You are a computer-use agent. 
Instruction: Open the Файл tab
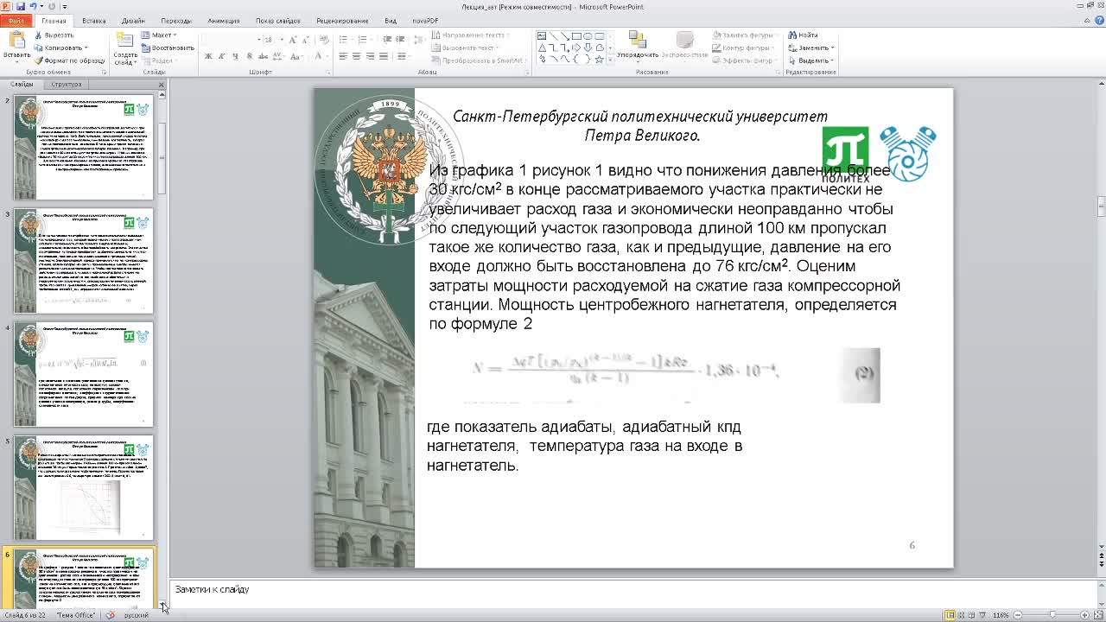(x=16, y=21)
